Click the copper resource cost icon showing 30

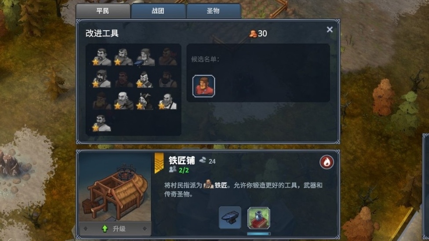point(253,34)
